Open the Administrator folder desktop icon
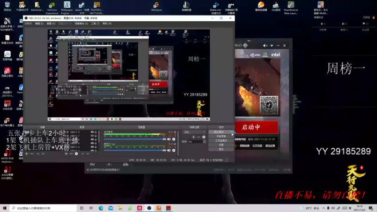This screenshot has width=377, height=212. [37, 7]
